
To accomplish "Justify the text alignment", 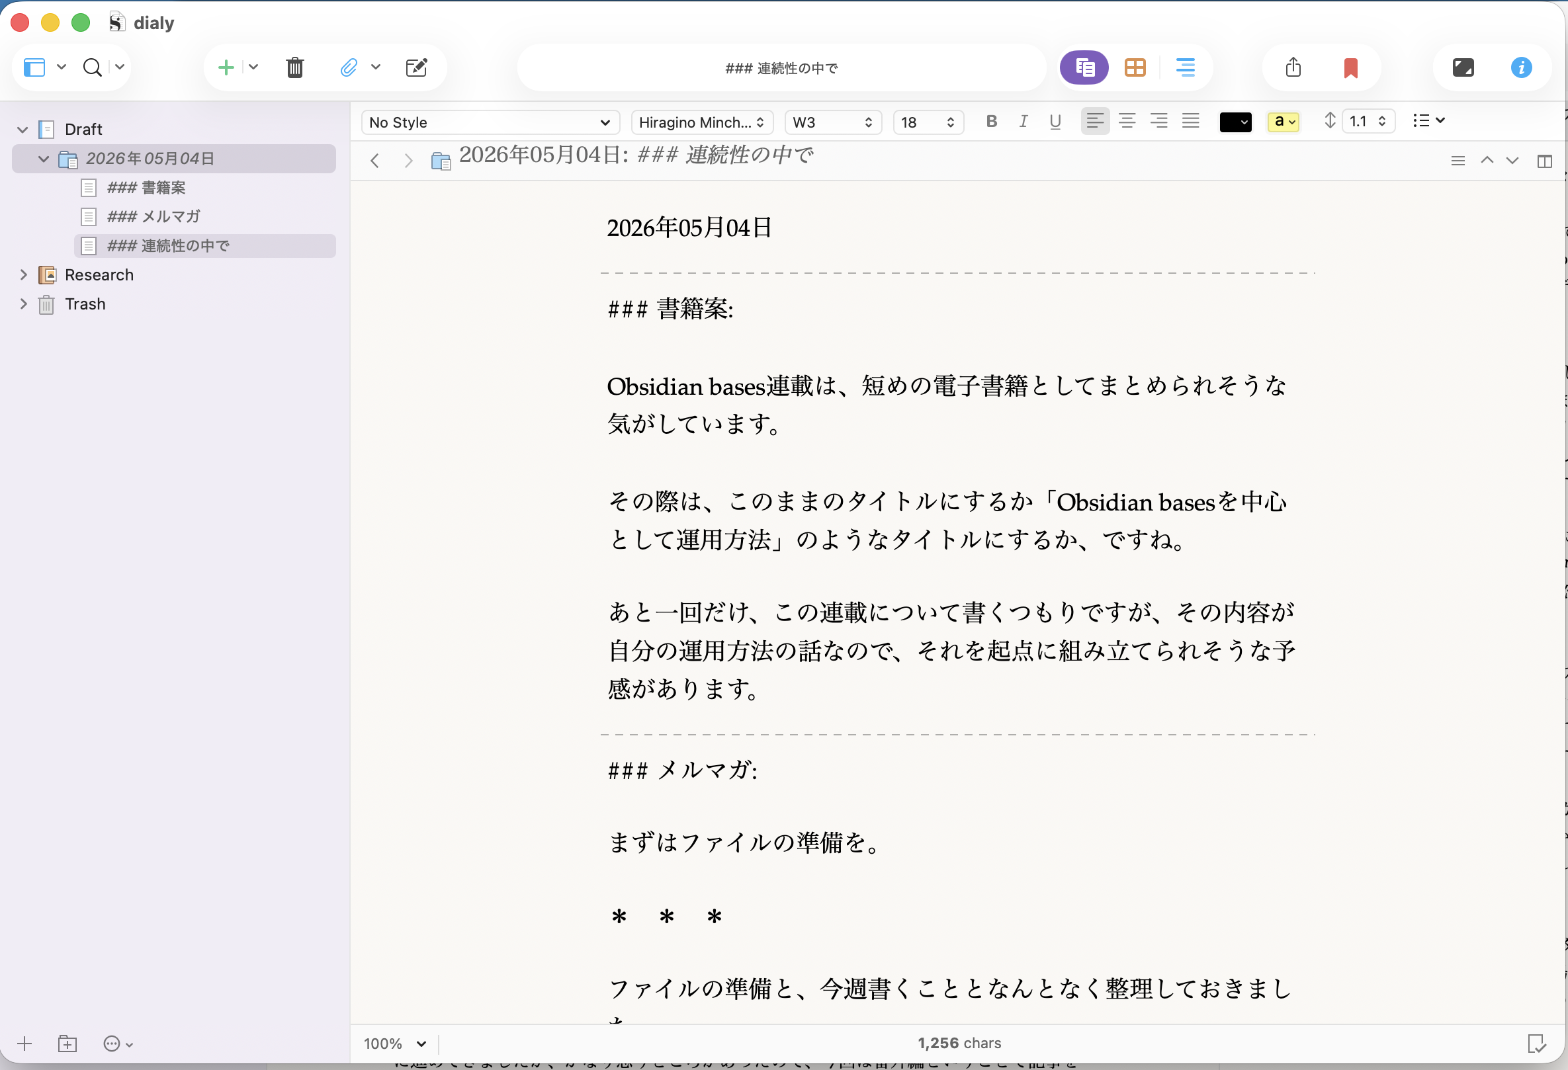I will [1191, 122].
